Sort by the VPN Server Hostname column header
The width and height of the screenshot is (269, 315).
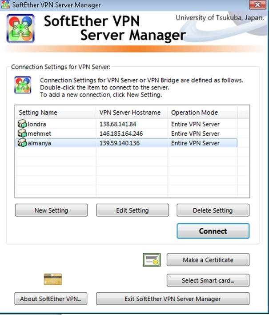[132, 112]
